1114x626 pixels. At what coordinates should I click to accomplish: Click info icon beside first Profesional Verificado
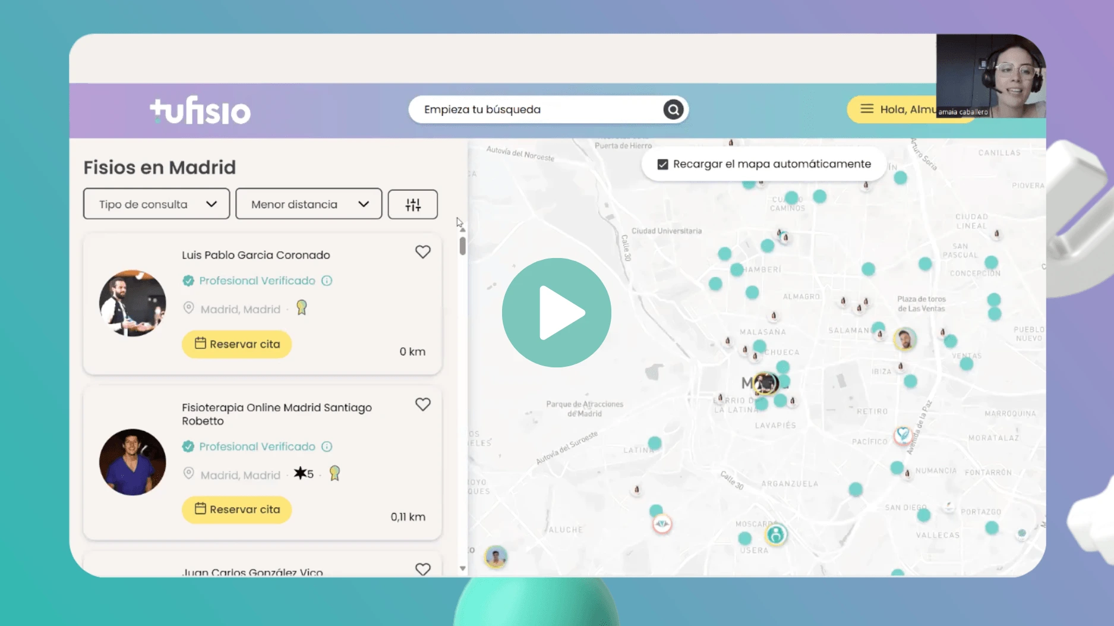coord(327,281)
